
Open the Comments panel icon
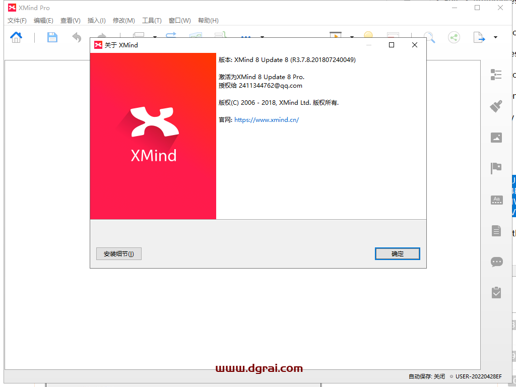pos(496,262)
